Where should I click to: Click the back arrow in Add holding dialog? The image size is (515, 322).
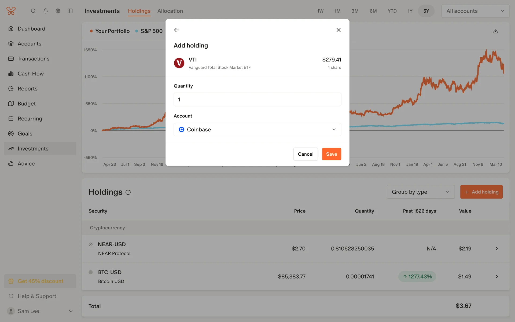[176, 30]
